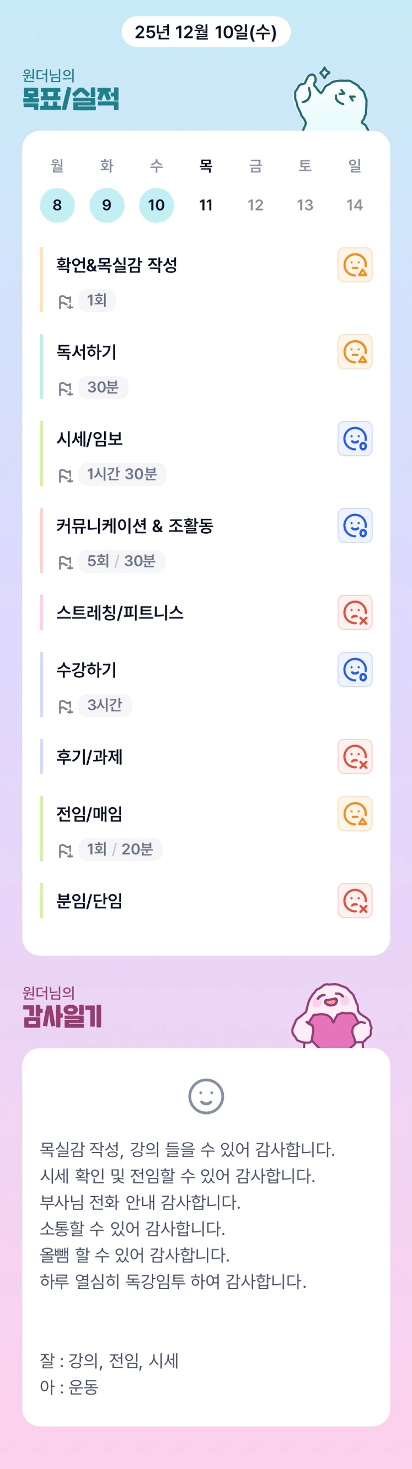Tap the blue face icon for 시세/임보
The width and height of the screenshot is (412, 1469).
tap(354, 438)
